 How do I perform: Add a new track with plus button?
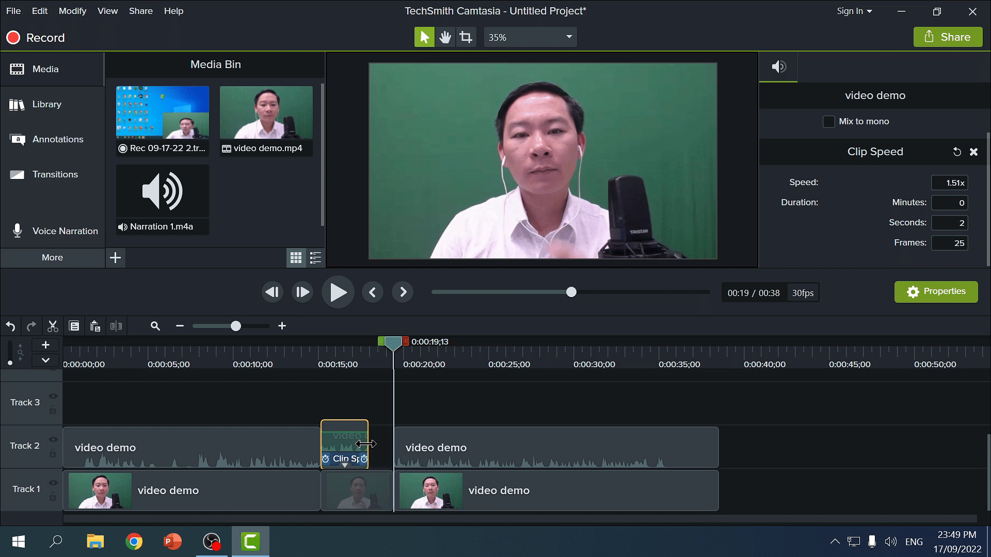point(45,345)
